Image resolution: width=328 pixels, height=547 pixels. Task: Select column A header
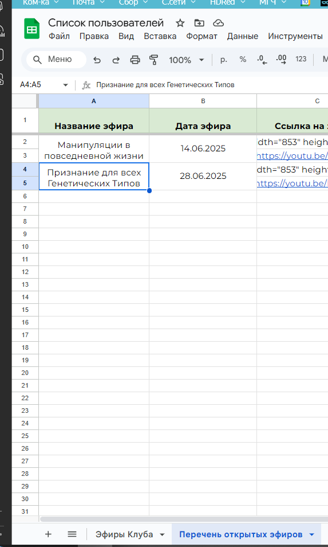tap(94, 101)
